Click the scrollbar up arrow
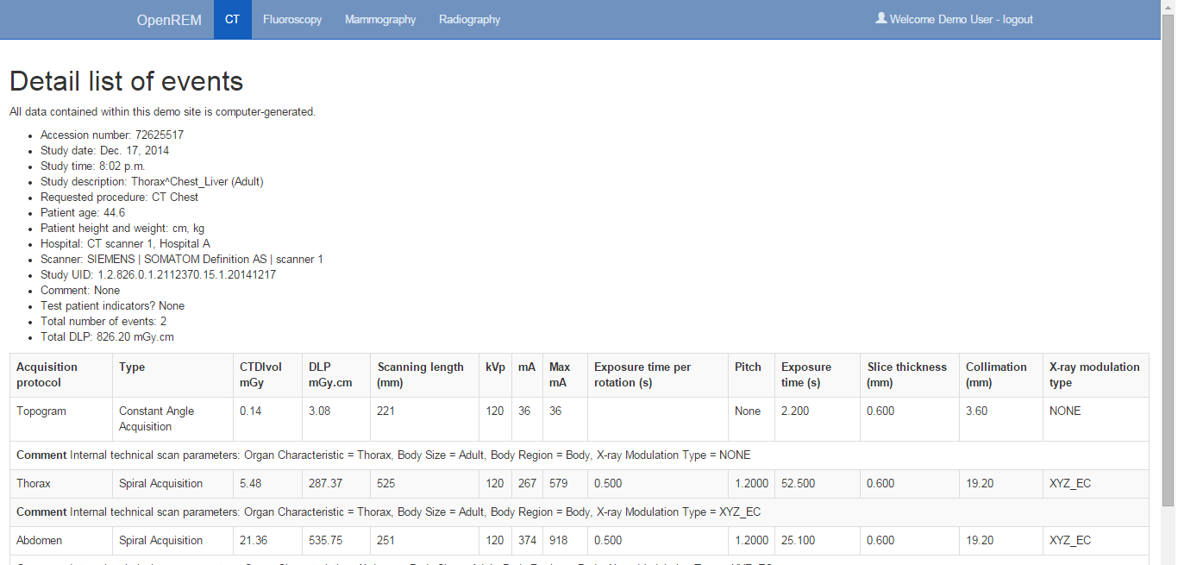This screenshot has width=1178, height=565. tap(1169, 7)
